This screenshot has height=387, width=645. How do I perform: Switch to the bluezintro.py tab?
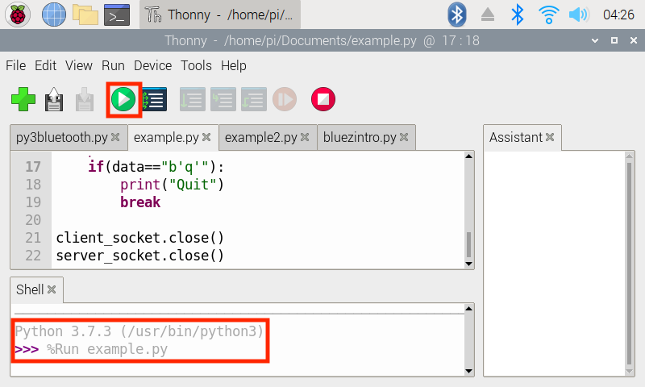pos(360,137)
